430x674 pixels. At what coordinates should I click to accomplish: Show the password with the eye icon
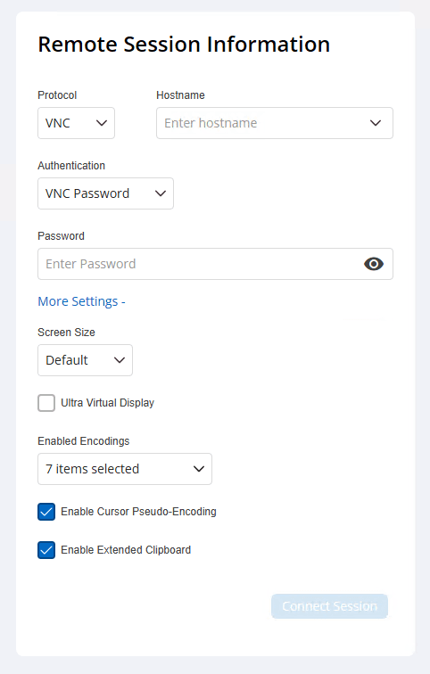pos(373,264)
